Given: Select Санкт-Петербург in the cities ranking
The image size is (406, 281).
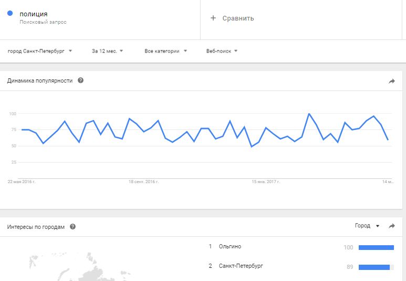Looking at the screenshot, I should click(241, 266).
